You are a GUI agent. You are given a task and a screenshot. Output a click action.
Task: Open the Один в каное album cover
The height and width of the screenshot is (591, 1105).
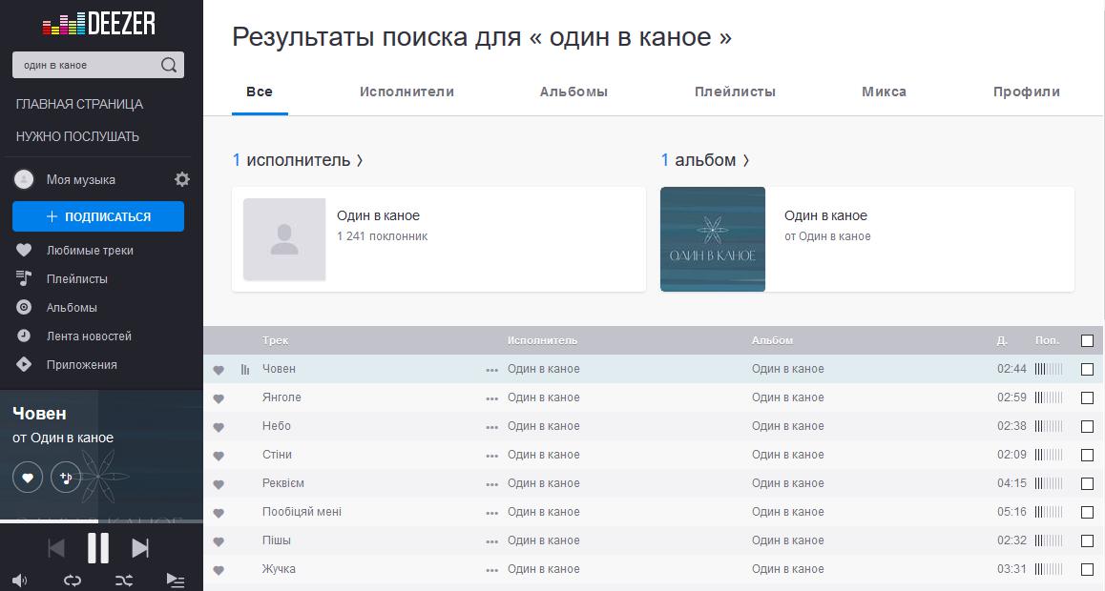(713, 239)
